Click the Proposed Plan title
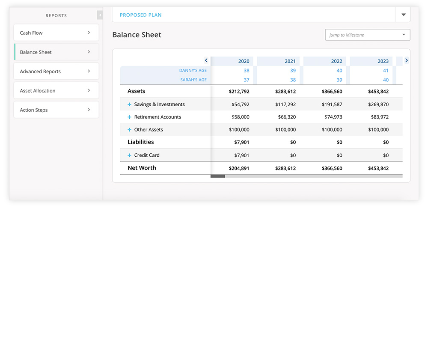 [x=140, y=15]
